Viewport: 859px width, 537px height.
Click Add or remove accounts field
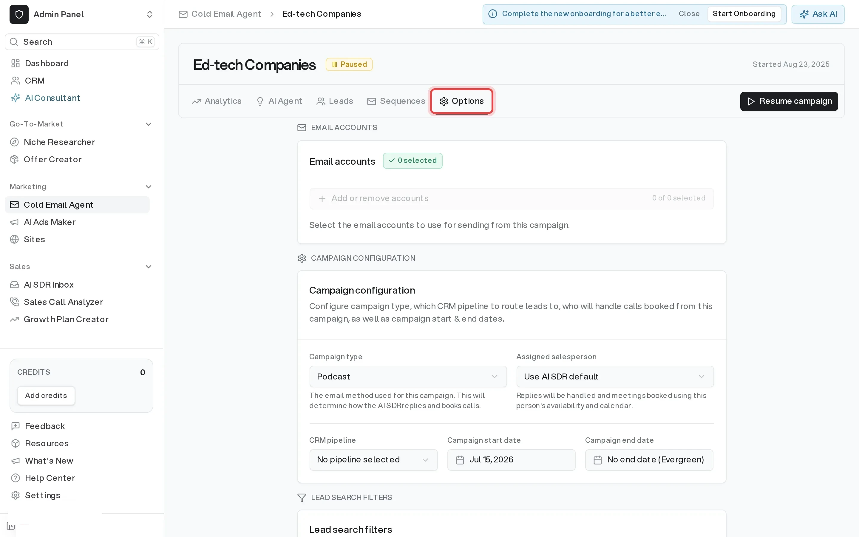click(x=511, y=198)
